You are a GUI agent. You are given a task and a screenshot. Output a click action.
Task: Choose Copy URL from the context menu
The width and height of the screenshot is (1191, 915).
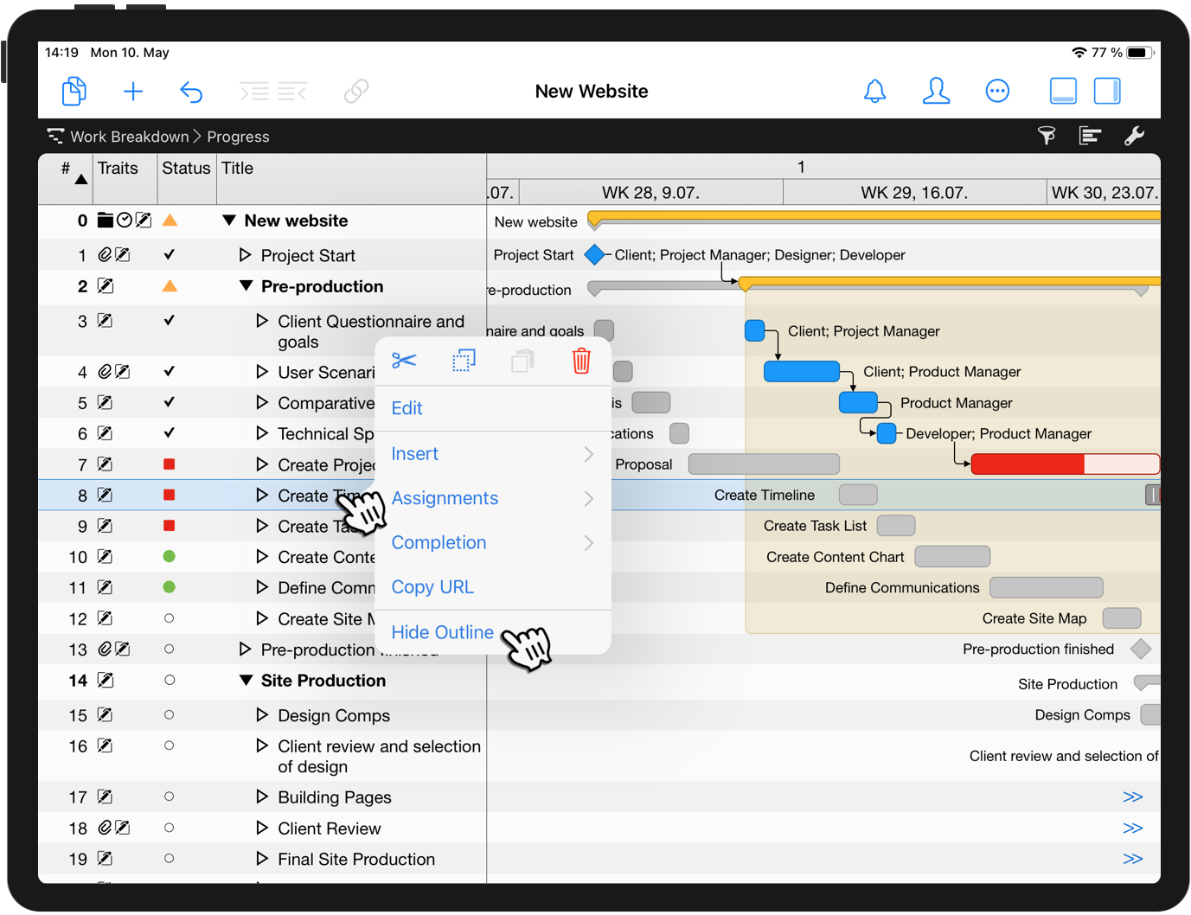coord(432,586)
